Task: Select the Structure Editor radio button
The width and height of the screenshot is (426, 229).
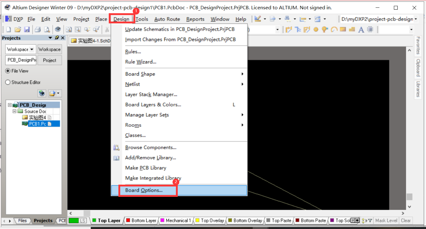Action: pyautogui.click(x=8, y=82)
